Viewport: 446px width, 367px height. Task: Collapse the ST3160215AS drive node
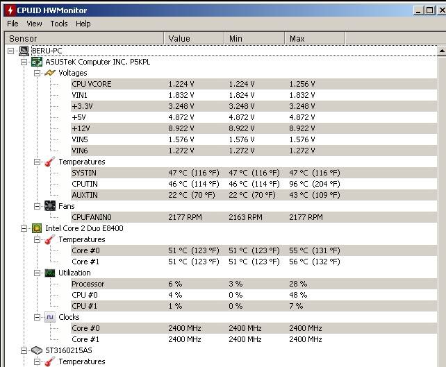[24, 350]
